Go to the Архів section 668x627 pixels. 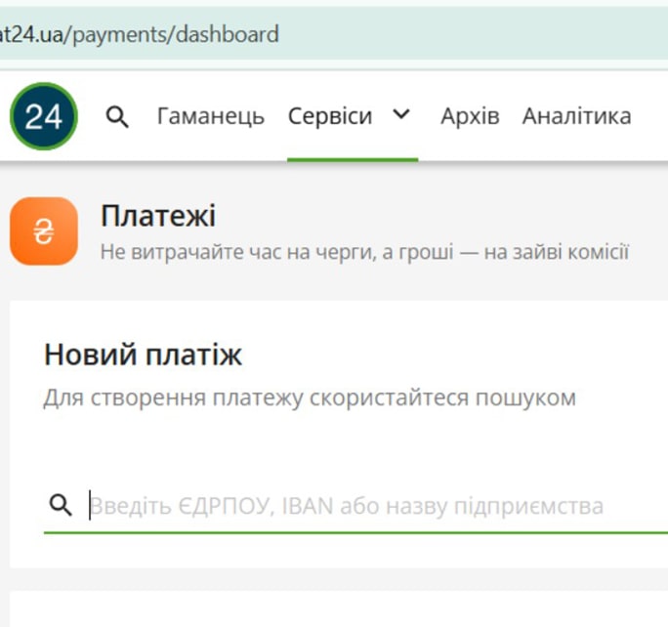coord(469,116)
